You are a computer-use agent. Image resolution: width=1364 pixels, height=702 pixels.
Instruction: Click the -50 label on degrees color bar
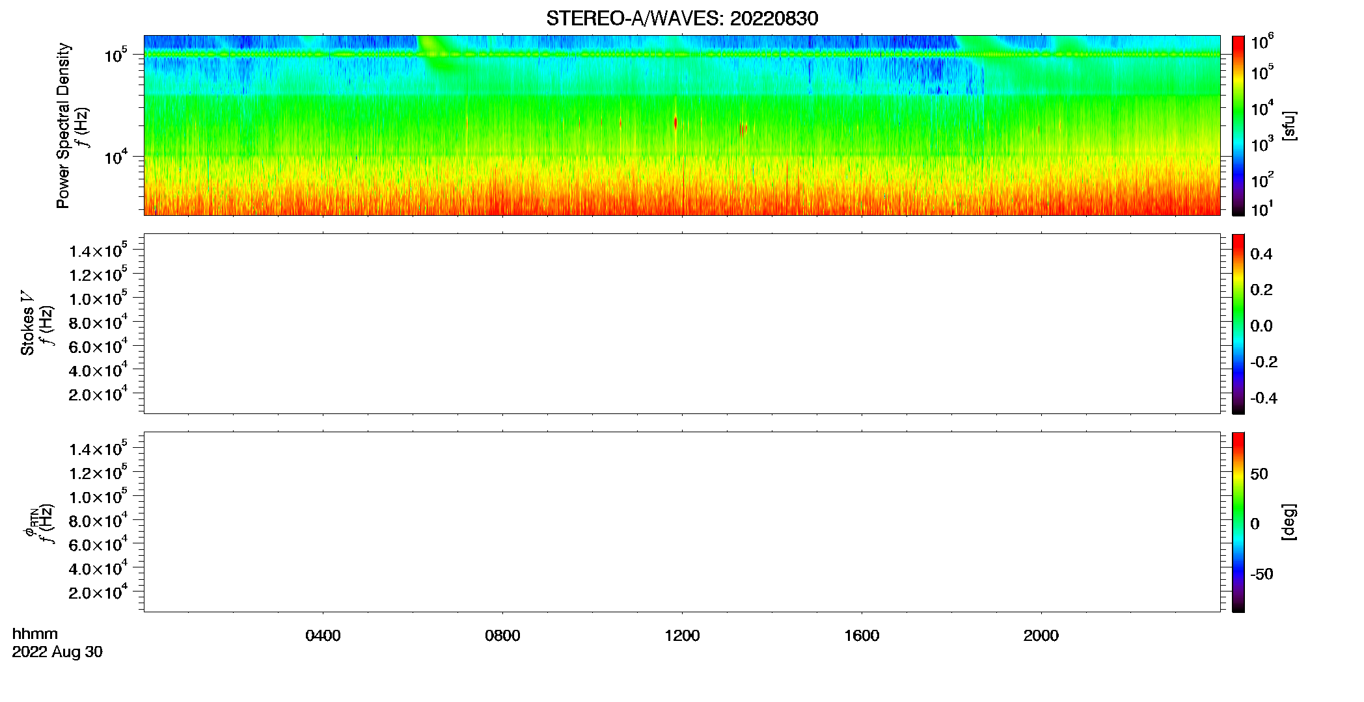click(1262, 575)
